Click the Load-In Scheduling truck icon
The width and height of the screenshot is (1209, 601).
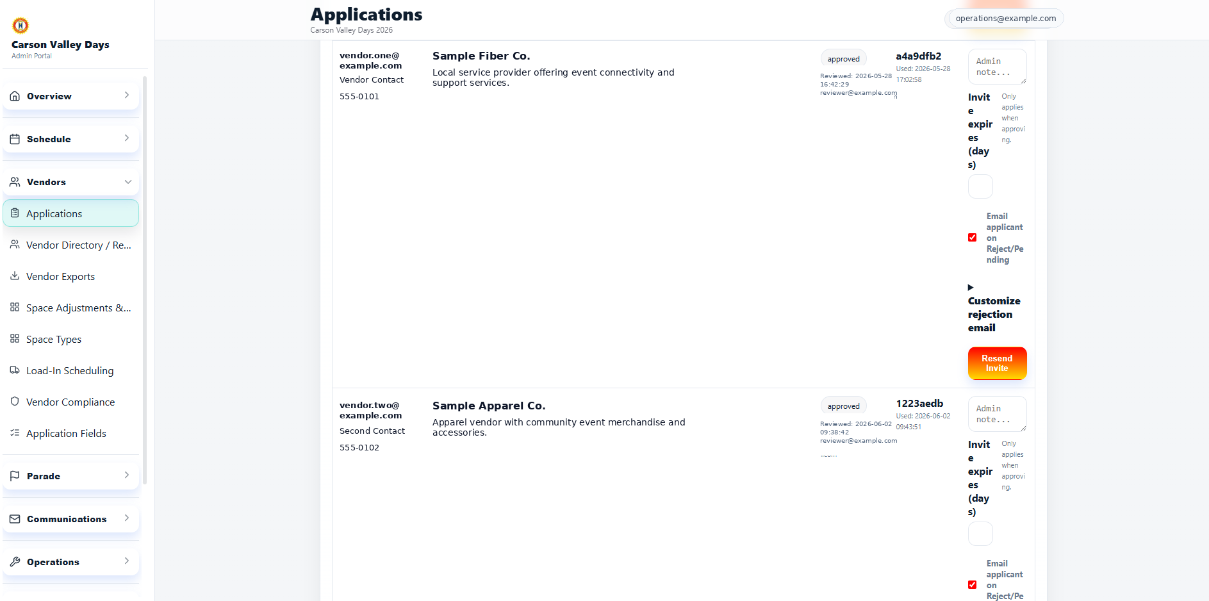pos(15,370)
